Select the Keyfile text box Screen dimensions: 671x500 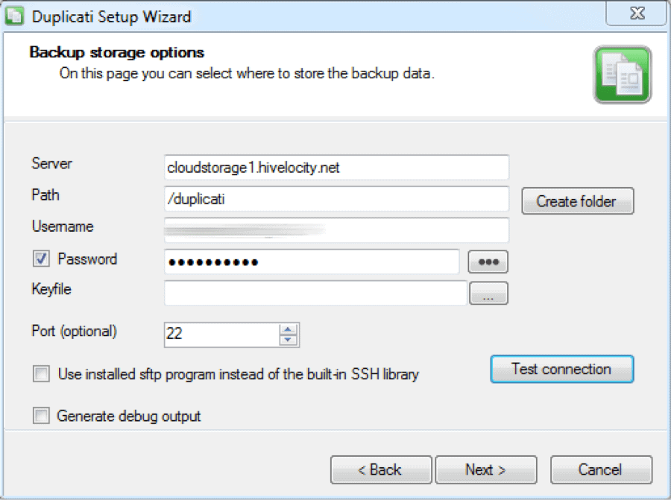(x=315, y=293)
